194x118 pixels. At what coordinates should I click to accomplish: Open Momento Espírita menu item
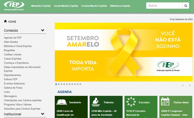[41, 6]
